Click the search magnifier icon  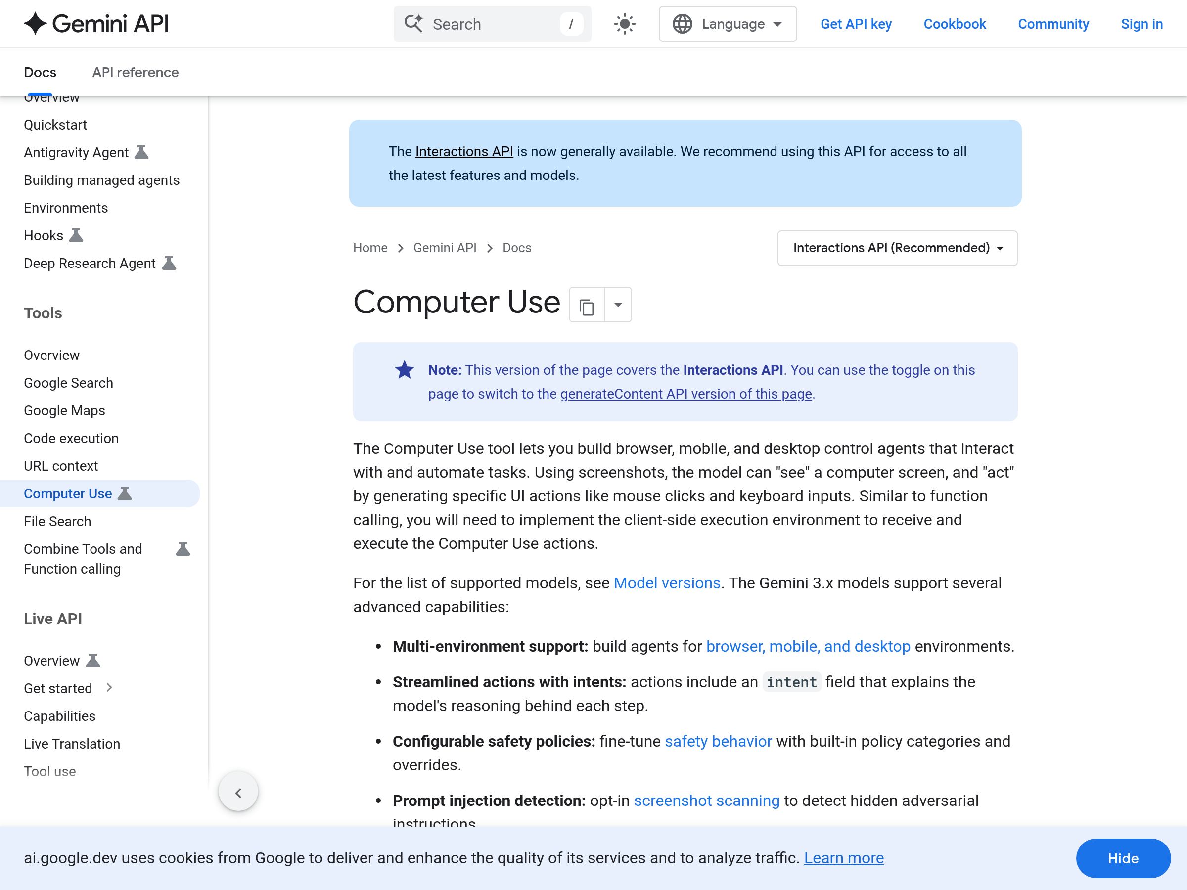click(x=413, y=24)
